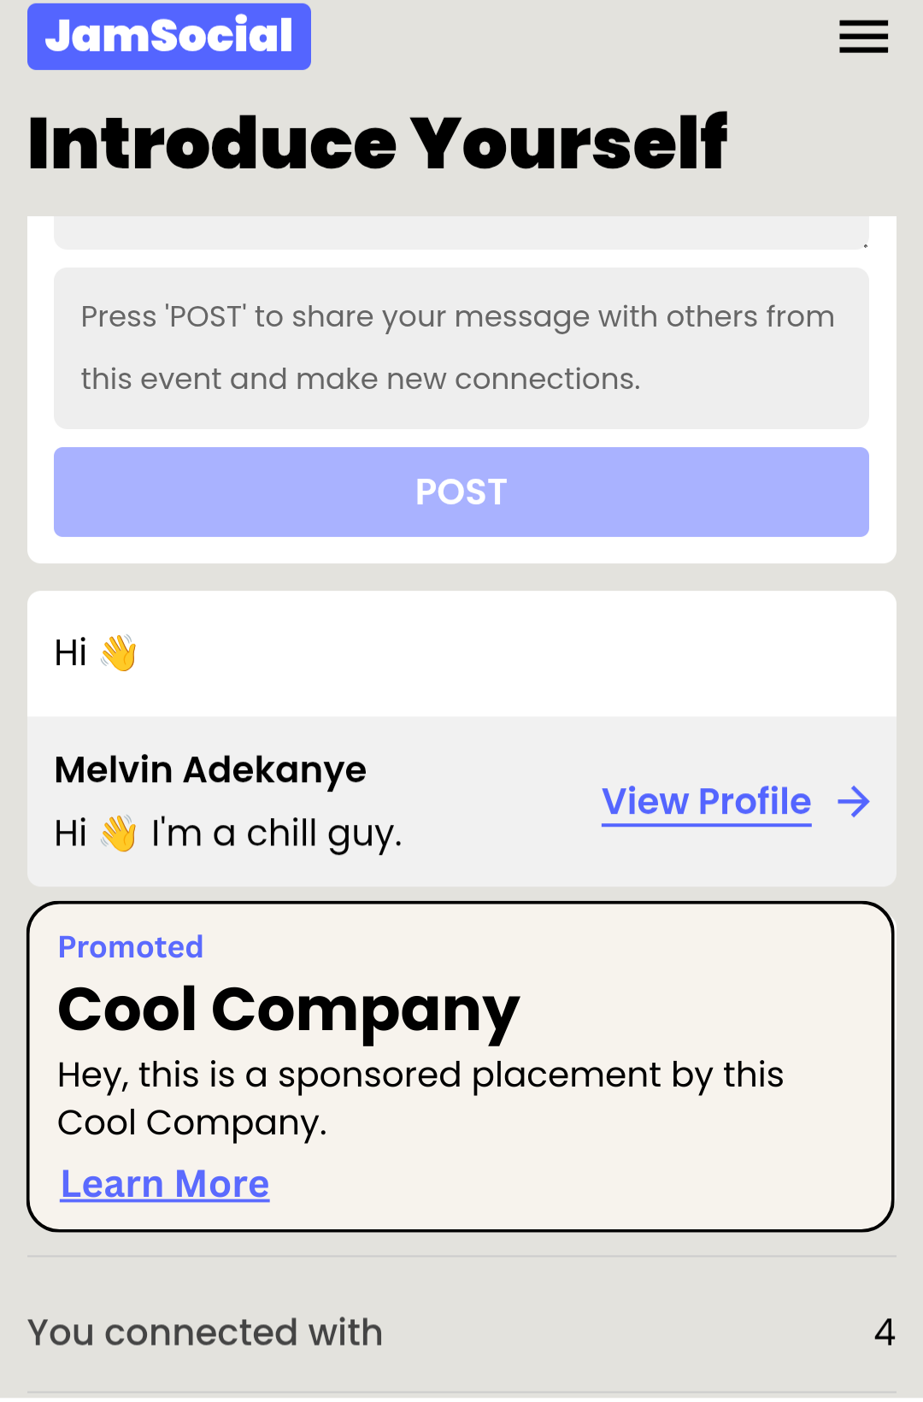Click the waving hand emoji in the Hi post
This screenshot has width=923, height=1402.
click(118, 653)
